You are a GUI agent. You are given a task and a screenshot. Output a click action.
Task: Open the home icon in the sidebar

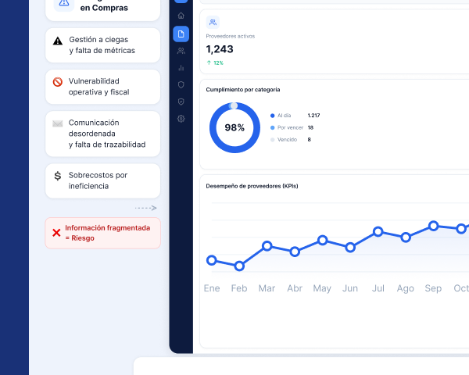pos(181,16)
